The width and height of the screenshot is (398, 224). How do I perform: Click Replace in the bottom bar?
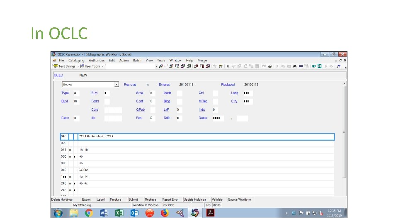click(150, 200)
